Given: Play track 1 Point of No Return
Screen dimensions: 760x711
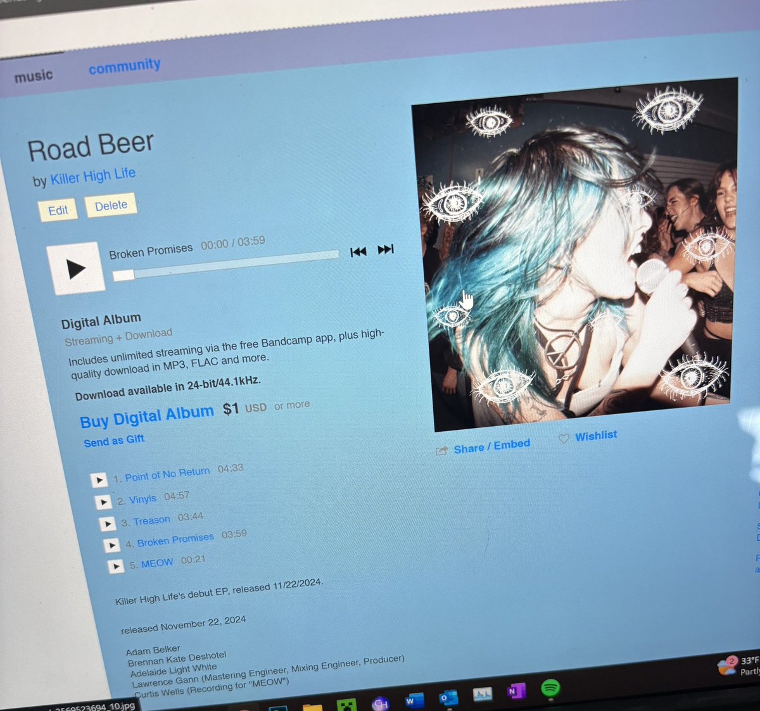Looking at the screenshot, I should pos(99,481).
